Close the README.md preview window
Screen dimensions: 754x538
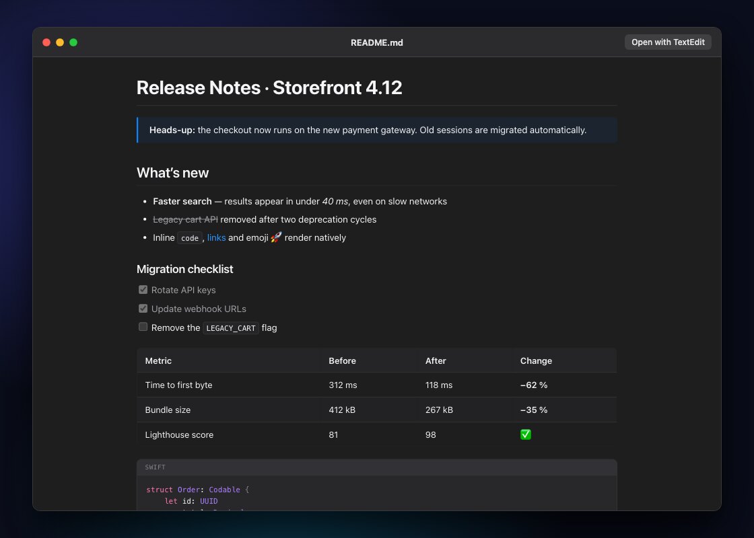click(46, 42)
